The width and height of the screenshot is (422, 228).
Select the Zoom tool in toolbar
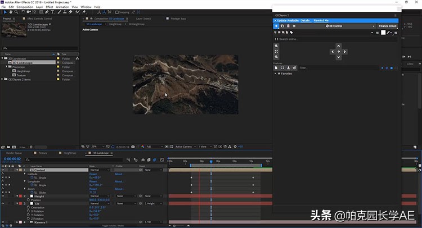[x=15, y=12]
